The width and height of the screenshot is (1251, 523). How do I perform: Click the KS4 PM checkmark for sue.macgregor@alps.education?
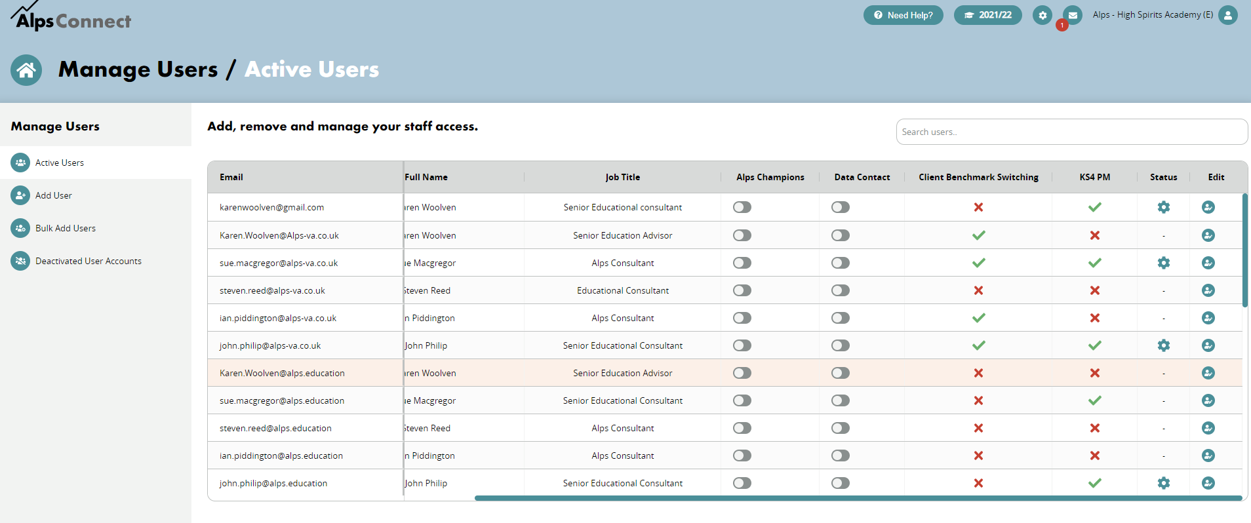coord(1095,400)
